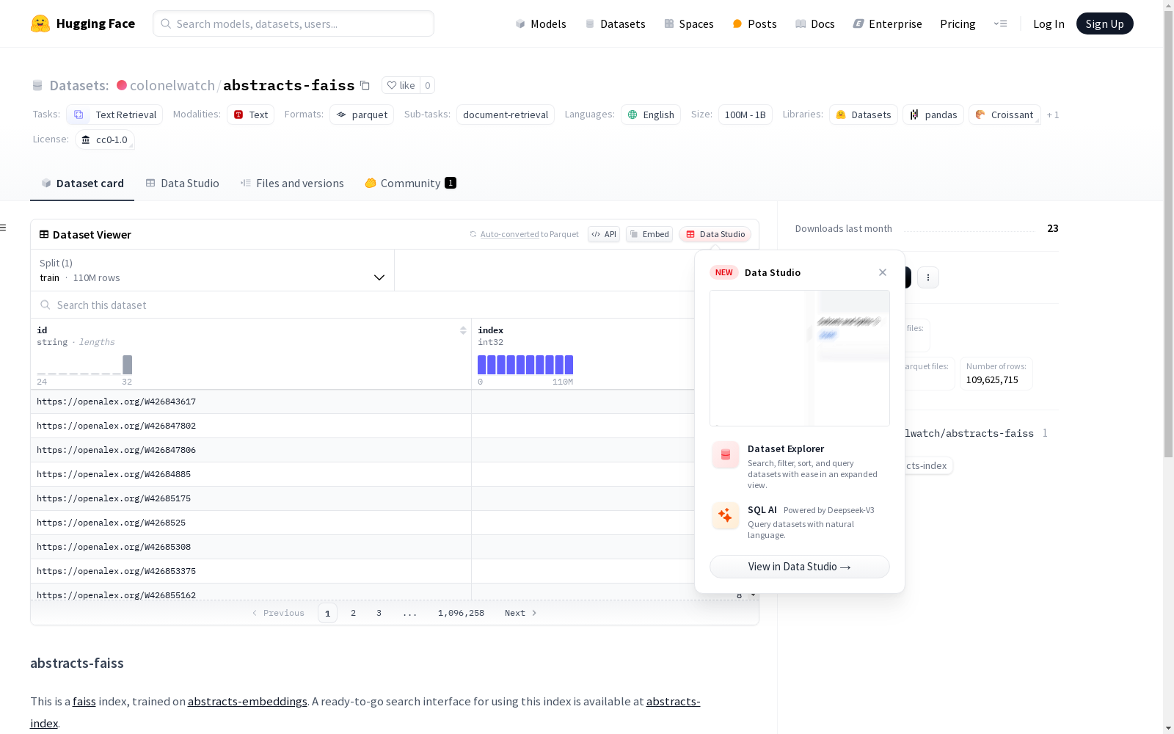Open the Files and versions tab
The width and height of the screenshot is (1174, 734).
tap(292, 183)
